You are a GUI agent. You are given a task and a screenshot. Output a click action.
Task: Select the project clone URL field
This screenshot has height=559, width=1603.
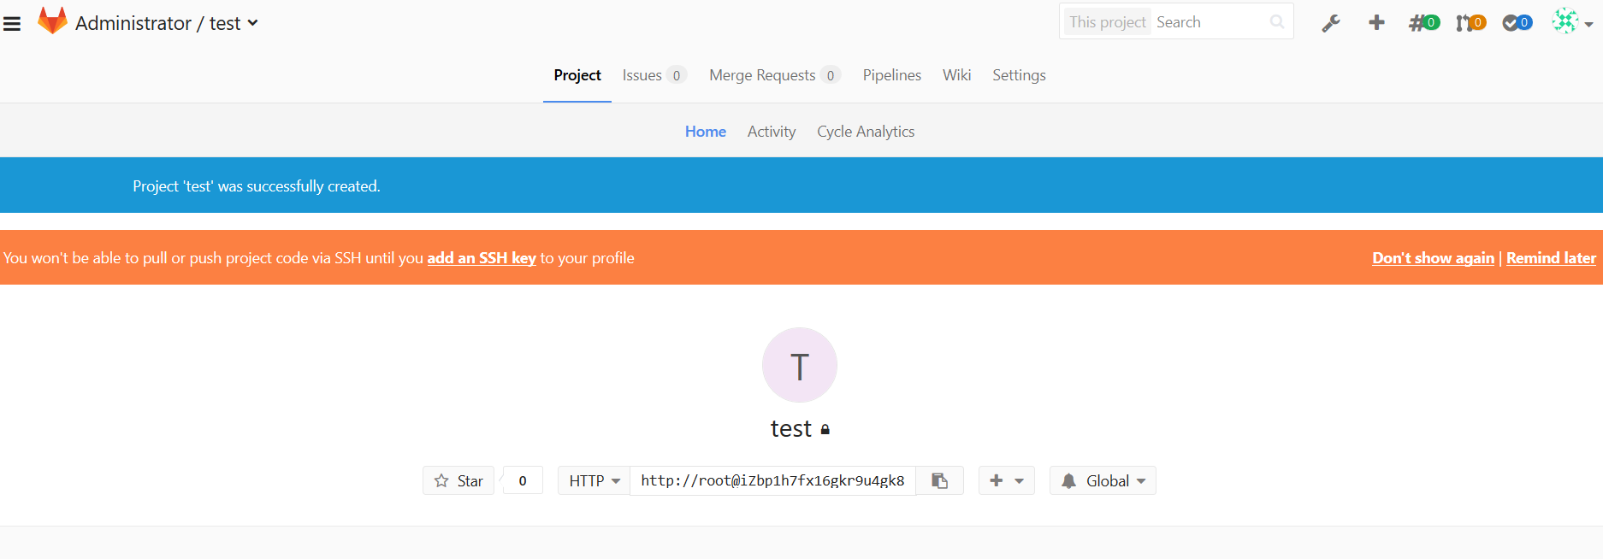pos(772,480)
